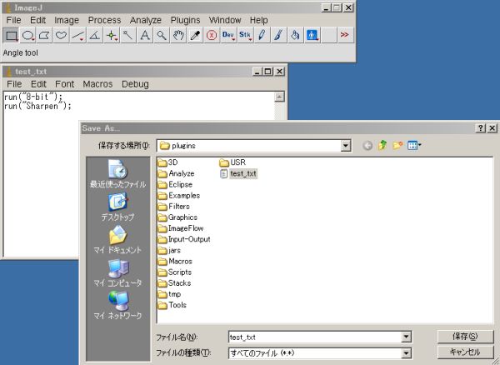Click the red circled X toolbar icon

point(212,35)
